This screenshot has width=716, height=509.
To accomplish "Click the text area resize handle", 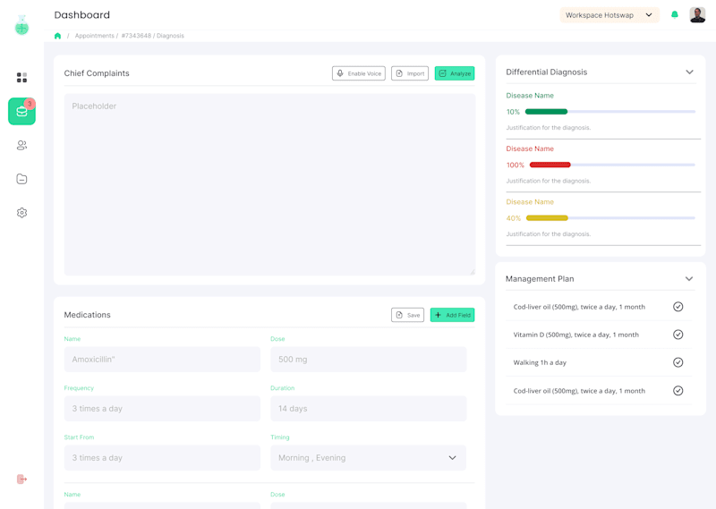I will point(473,272).
